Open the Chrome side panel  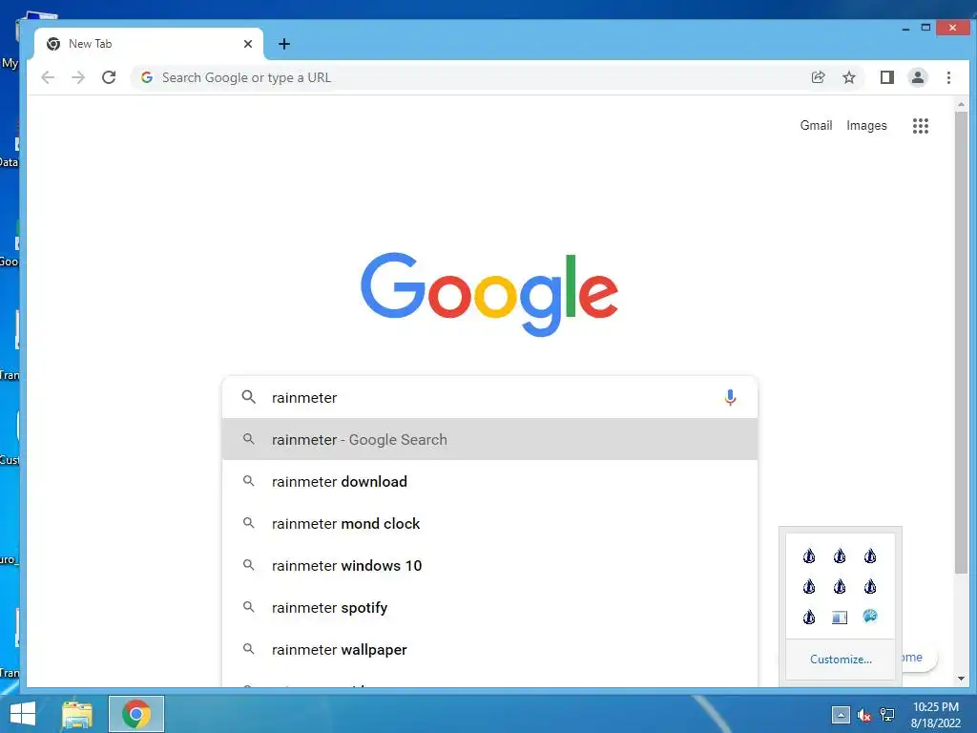(x=886, y=77)
